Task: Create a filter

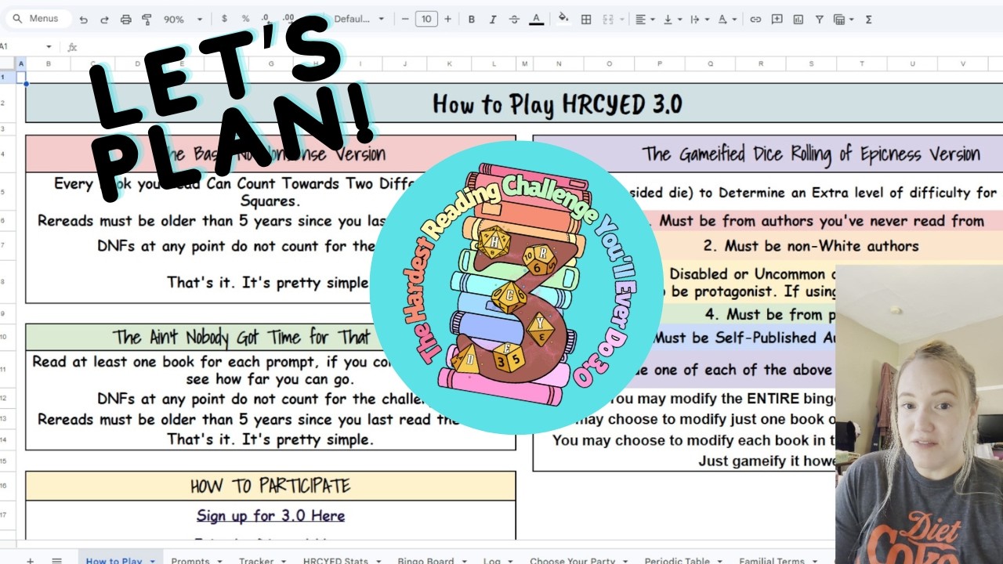Action: (x=819, y=19)
